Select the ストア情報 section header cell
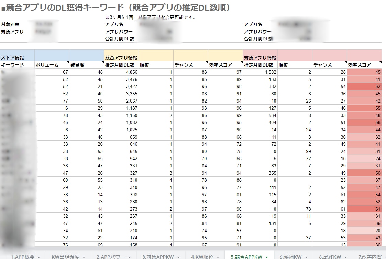This screenshot has height=259, width=386. (x=17, y=56)
